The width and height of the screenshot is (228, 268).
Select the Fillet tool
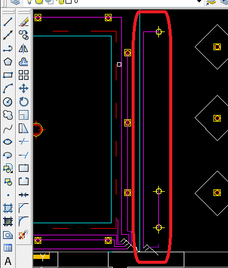pyautogui.click(x=24, y=221)
